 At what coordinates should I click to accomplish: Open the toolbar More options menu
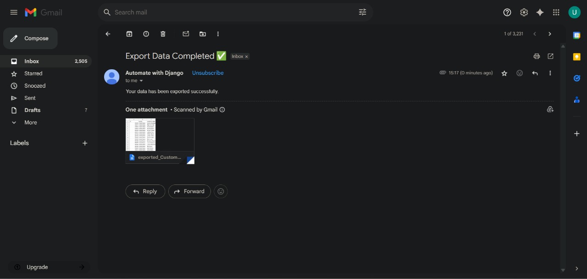click(218, 34)
